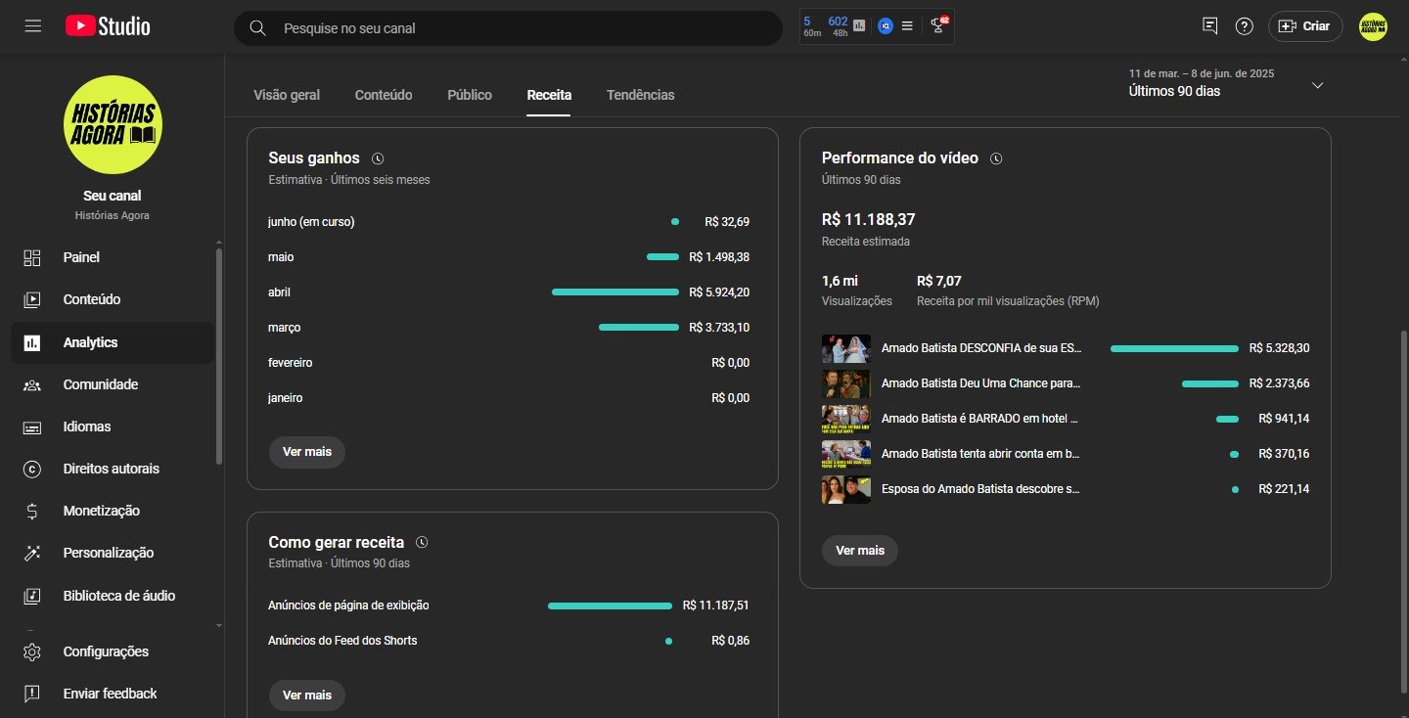
Task: Click the YouTube Studio logo
Action: (108, 26)
